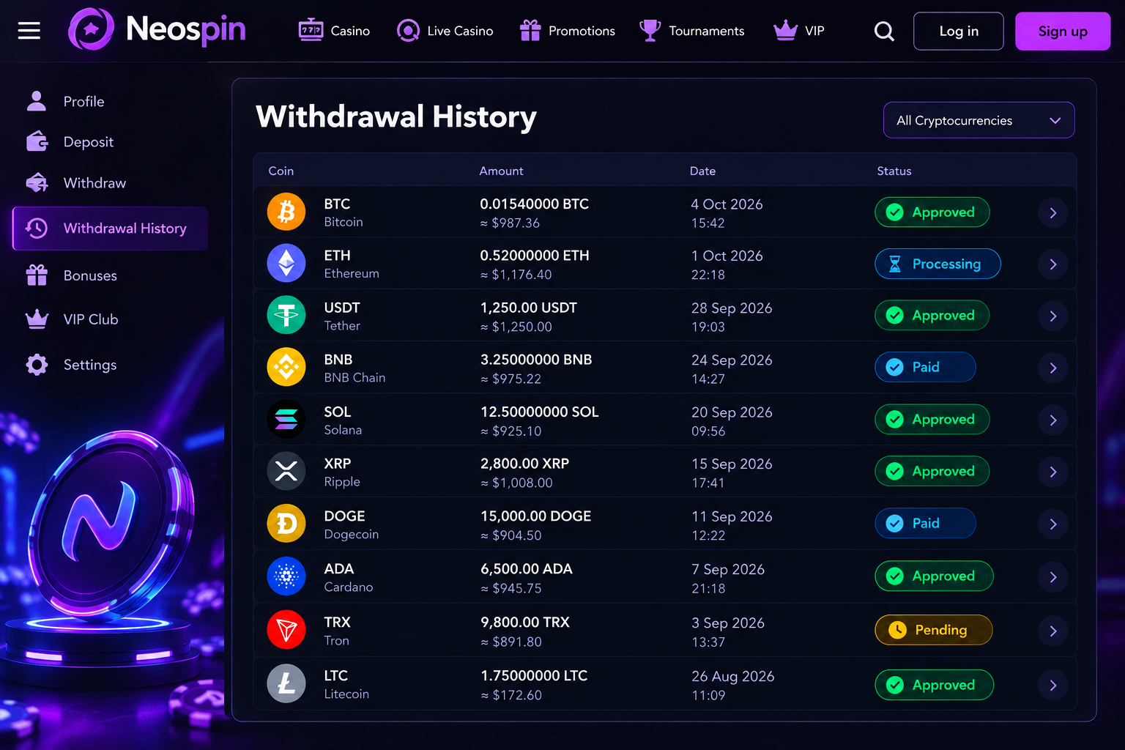1125x750 pixels.
Task: Select Withdrawal History in sidebar
Action: click(x=111, y=229)
